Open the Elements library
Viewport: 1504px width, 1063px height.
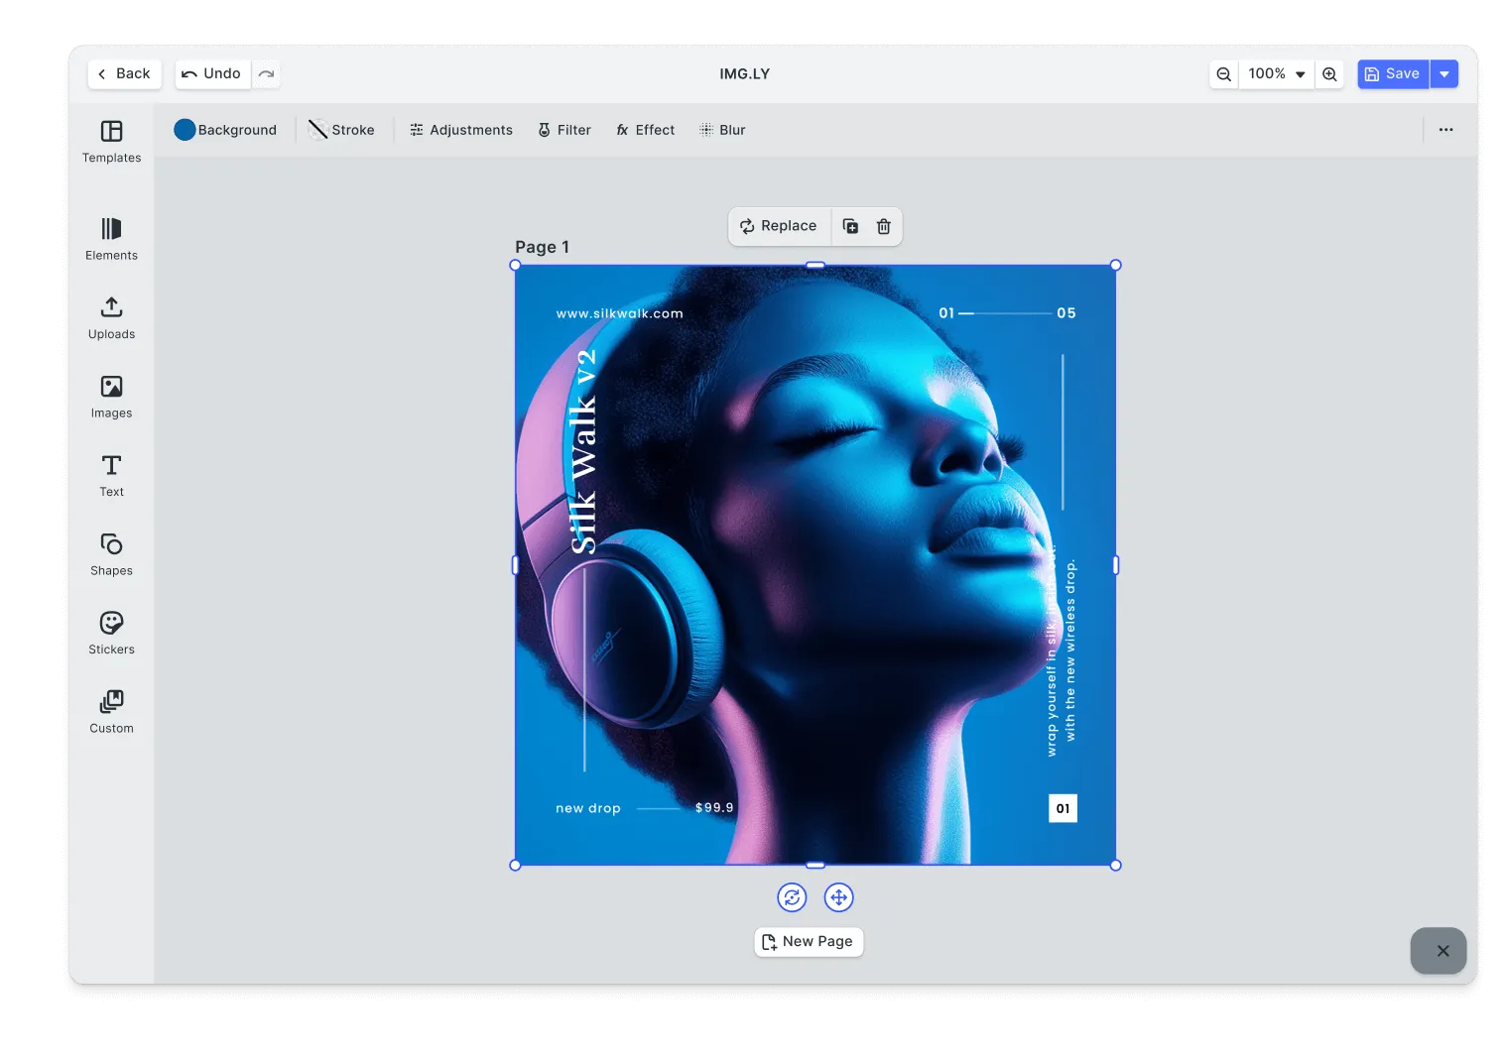(111, 239)
